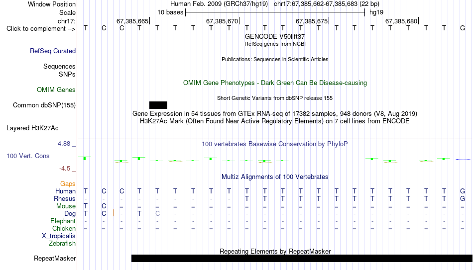
Task: Click the 'Sequences' track label
Action: coord(59,66)
